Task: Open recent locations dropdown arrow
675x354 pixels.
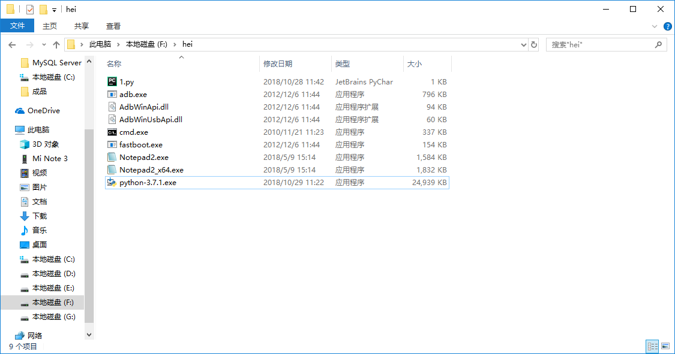Action: 43,45
